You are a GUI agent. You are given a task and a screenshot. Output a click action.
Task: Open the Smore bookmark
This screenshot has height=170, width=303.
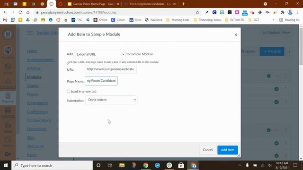[100, 20]
